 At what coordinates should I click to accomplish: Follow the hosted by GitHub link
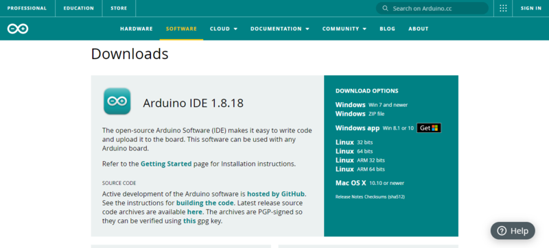(x=276, y=194)
